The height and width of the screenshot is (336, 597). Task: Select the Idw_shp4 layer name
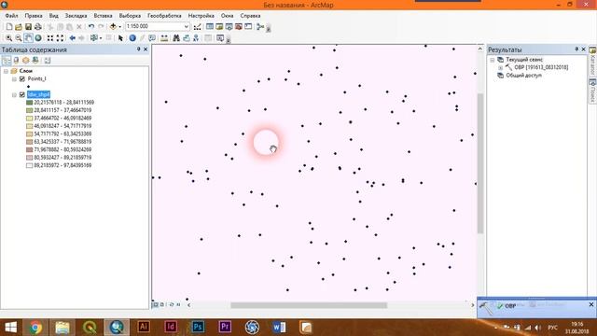point(38,94)
